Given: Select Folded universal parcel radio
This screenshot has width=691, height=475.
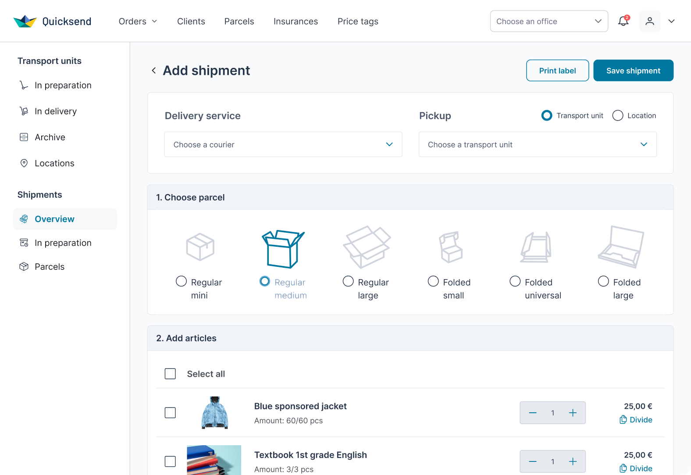Looking at the screenshot, I should coord(515,281).
